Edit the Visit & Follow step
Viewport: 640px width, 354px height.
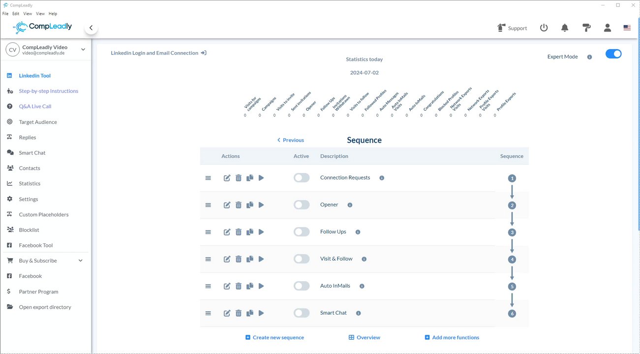227,259
